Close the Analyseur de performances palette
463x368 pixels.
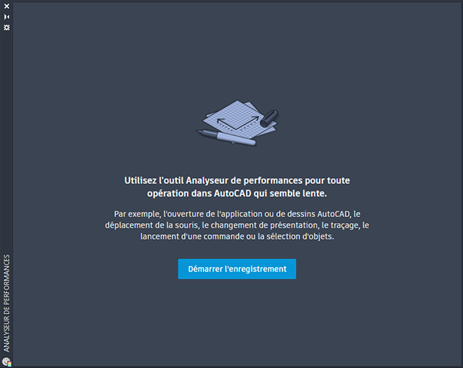click(7, 6)
